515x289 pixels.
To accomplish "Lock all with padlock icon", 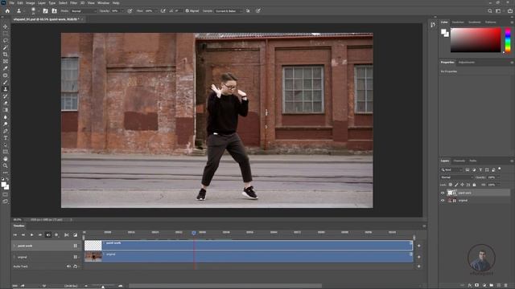I will (x=474, y=185).
